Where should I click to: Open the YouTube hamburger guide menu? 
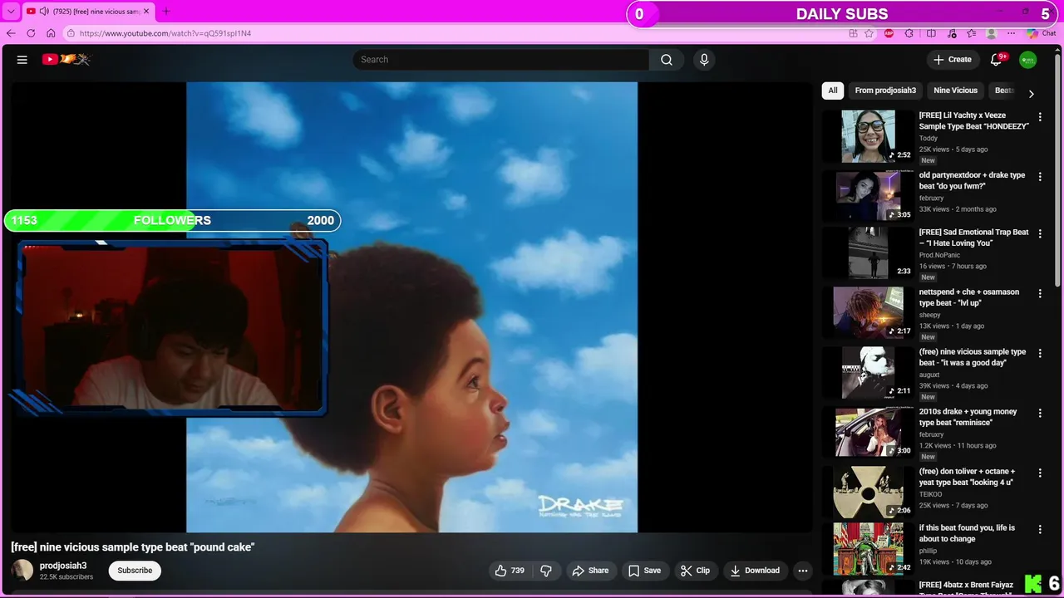[x=22, y=60]
